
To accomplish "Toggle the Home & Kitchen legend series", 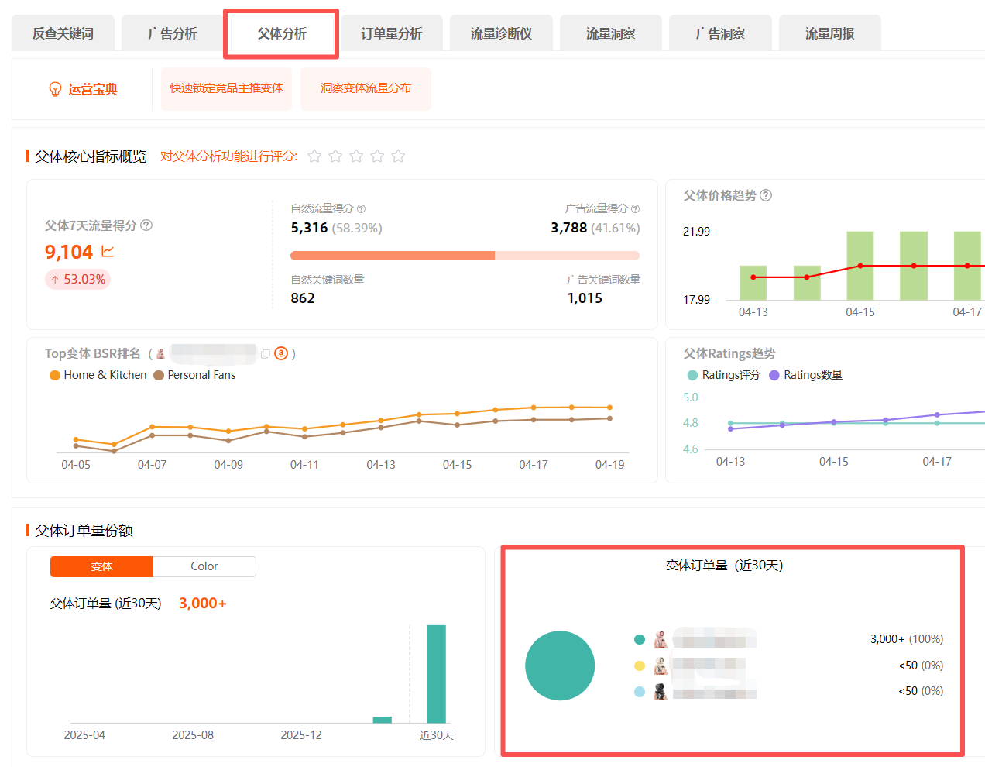I will pos(98,375).
